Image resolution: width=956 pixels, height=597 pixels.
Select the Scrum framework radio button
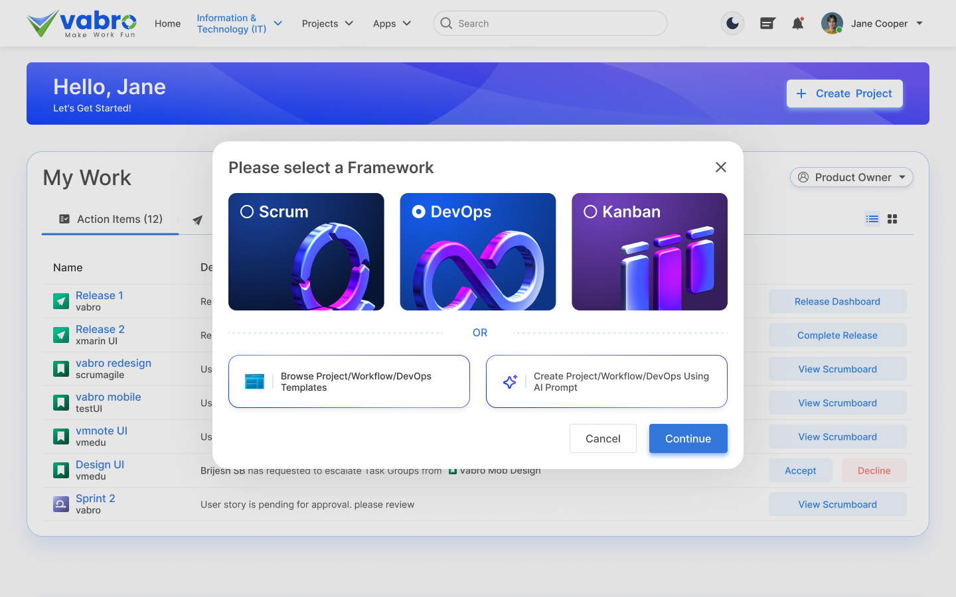247,212
